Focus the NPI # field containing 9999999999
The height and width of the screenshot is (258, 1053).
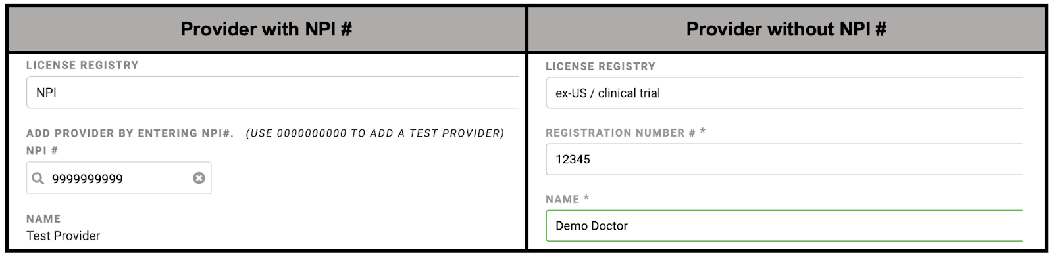point(118,178)
